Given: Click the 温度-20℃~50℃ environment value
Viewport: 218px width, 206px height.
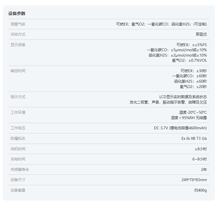Looking at the screenshot, I should (193, 112).
